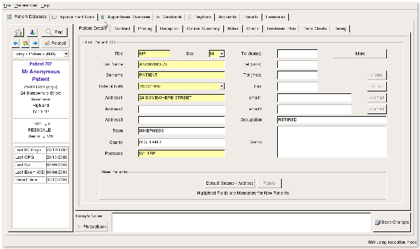Reload patient with the orange-green arrows icon
The image size is (420, 249).
[x=25, y=43]
